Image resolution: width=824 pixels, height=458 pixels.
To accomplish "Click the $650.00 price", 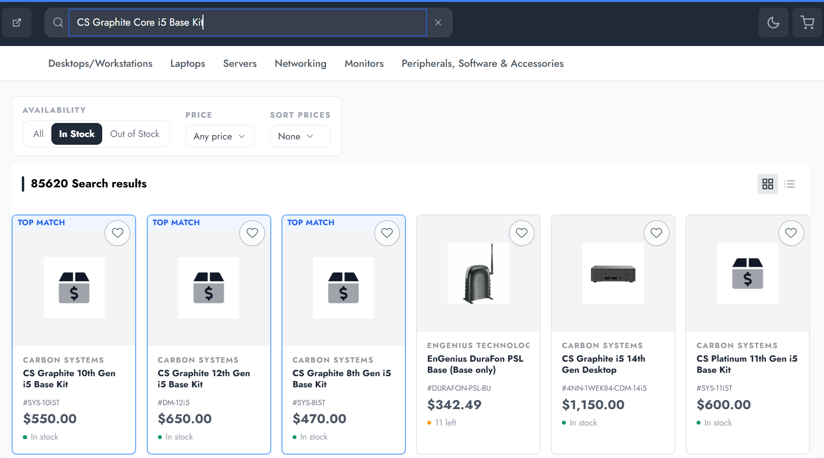I will pyautogui.click(x=185, y=419).
